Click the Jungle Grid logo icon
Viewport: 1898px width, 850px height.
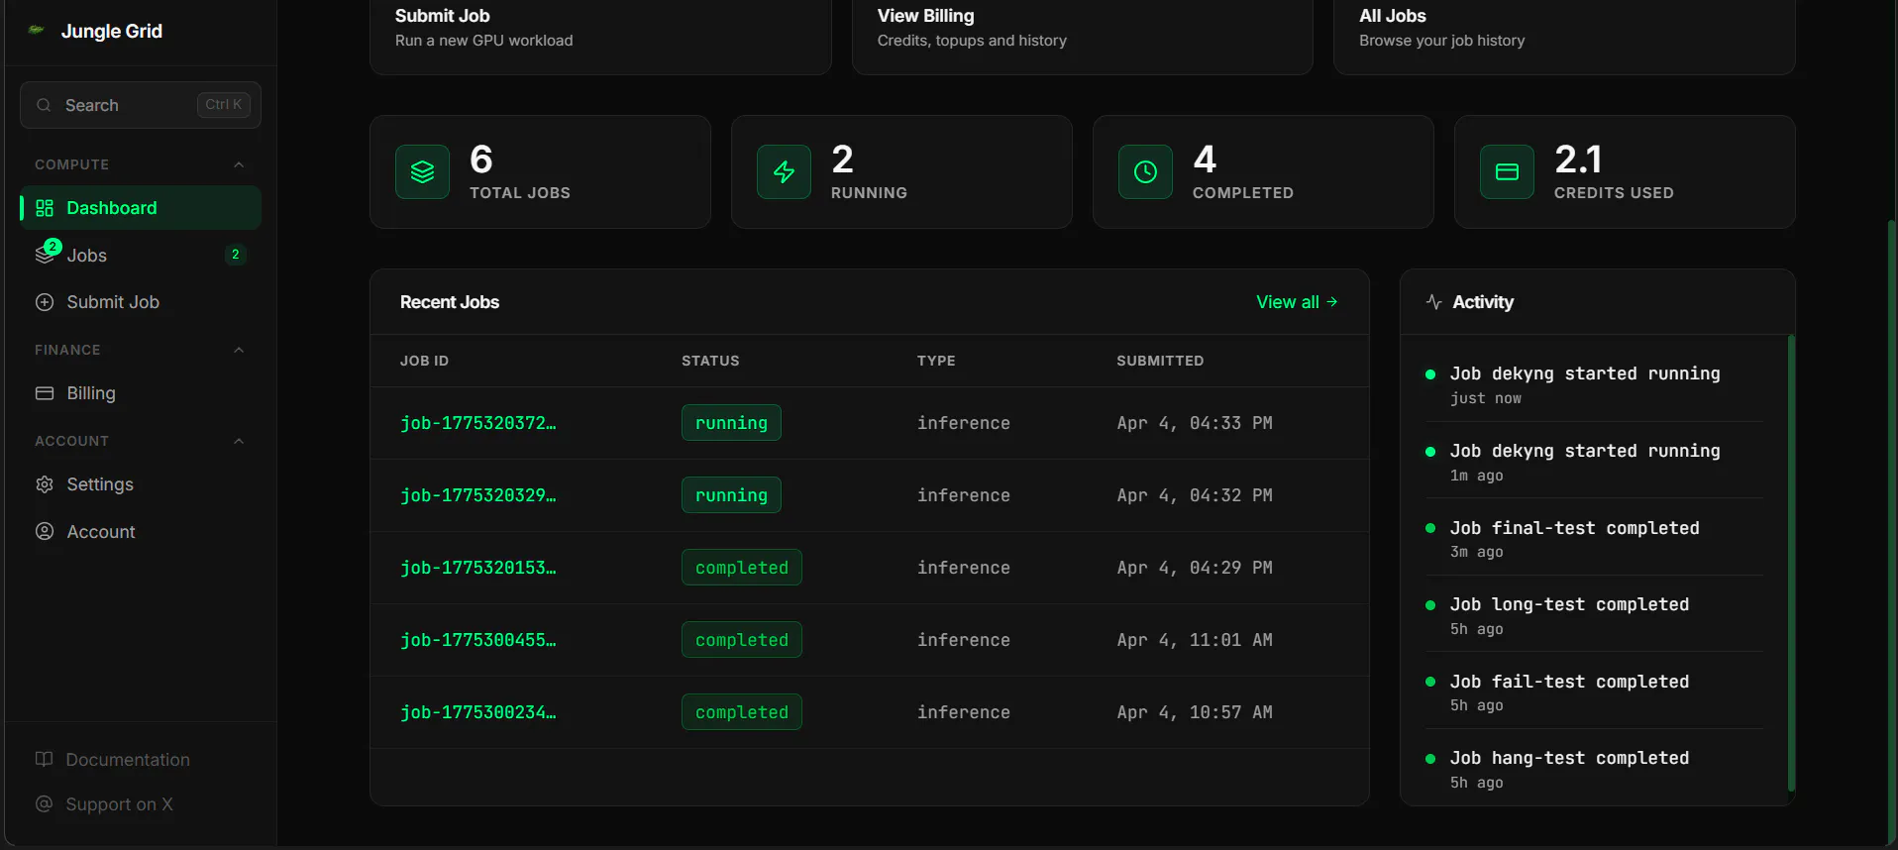tap(37, 31)
